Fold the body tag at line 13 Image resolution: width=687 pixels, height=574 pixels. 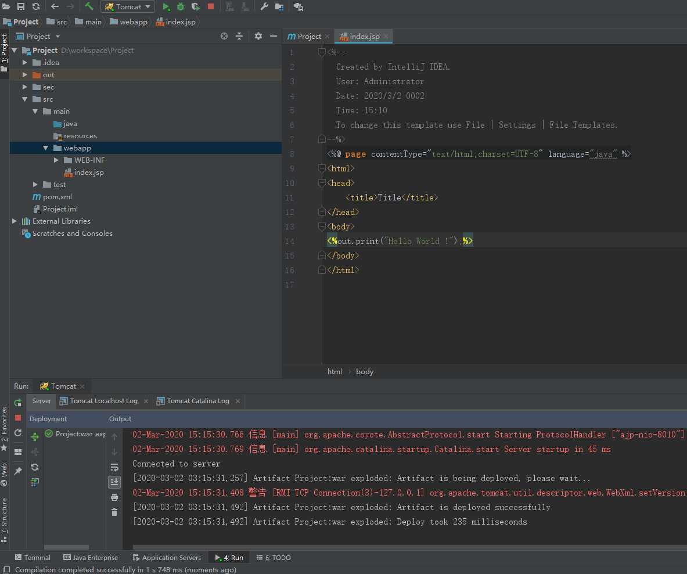tap(322, 227)
